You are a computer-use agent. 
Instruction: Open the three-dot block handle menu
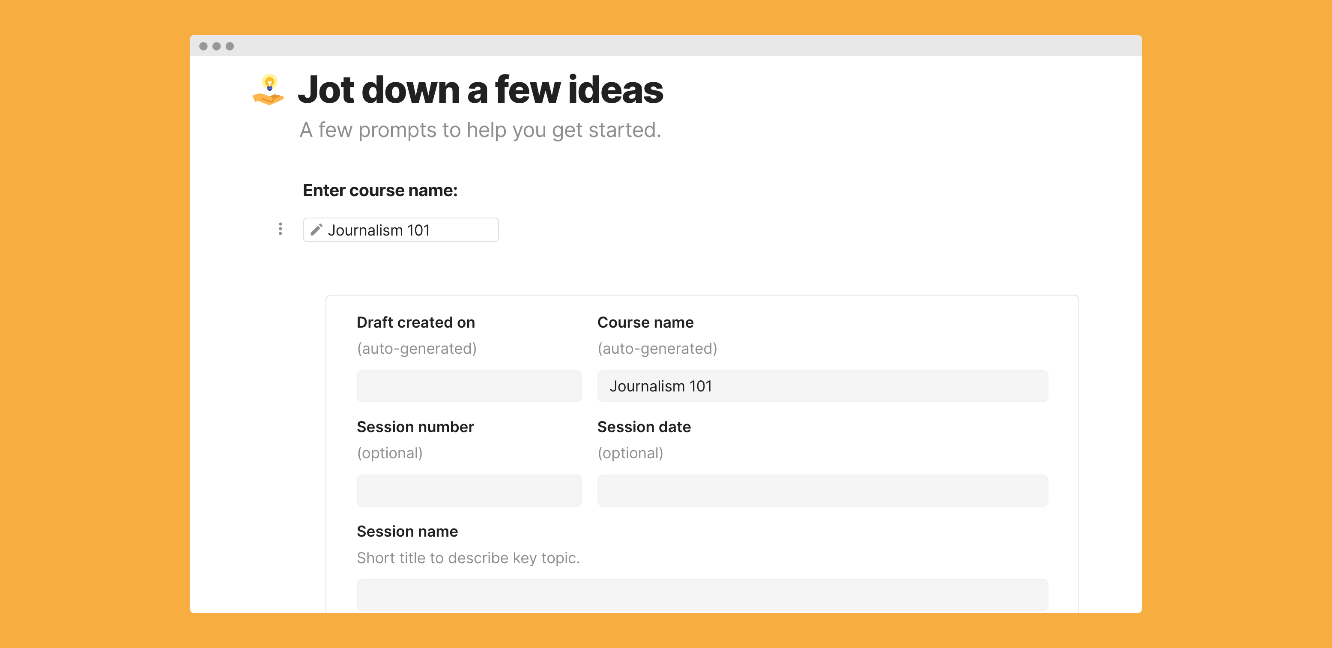tap(280, 229)
